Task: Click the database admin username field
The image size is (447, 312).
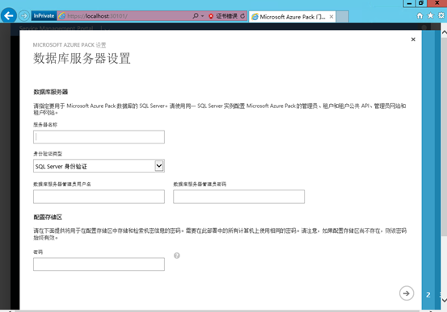Action: click(99, 197)
